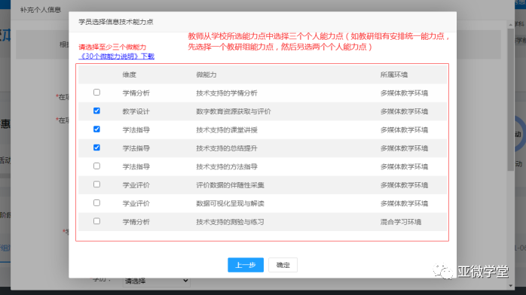Click the 技术支持的课堂讲授 cell
The width and height of the screenshot is (526, 295).
pos(227,130)
